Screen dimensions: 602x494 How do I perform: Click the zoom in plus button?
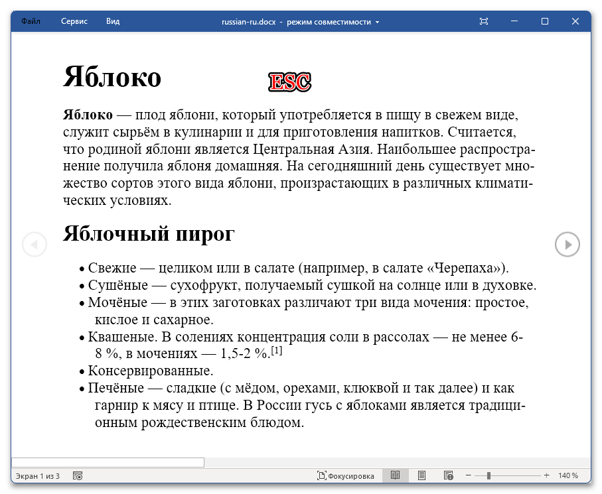click(x=547, y=475)
